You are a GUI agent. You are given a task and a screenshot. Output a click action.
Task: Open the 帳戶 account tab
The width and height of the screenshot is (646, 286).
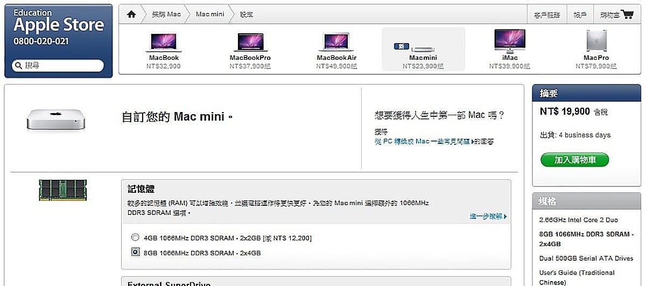[580, 15]
